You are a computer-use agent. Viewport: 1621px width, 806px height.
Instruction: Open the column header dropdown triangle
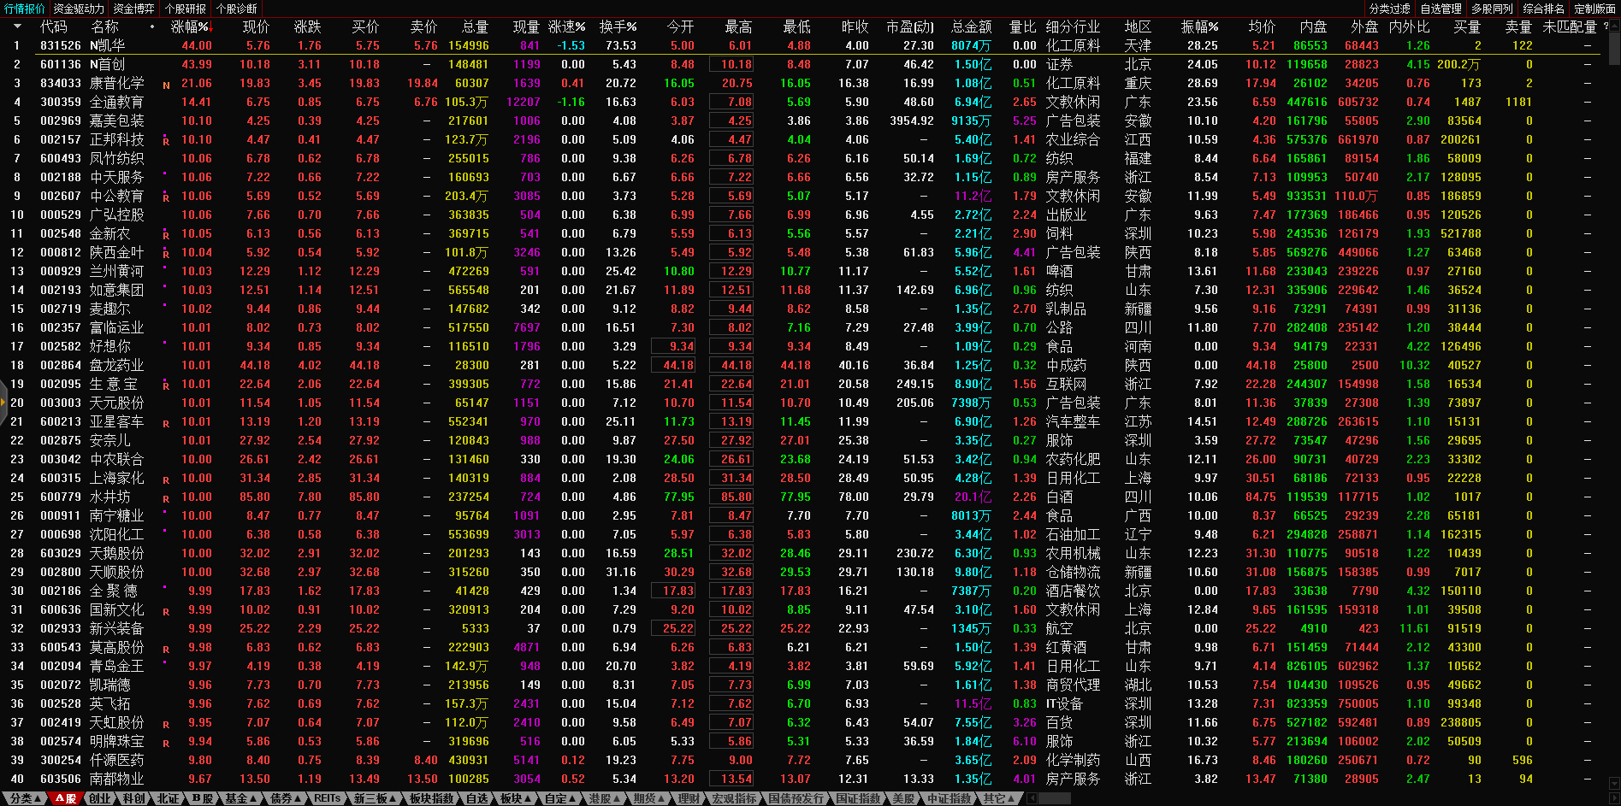pos(17,26)
